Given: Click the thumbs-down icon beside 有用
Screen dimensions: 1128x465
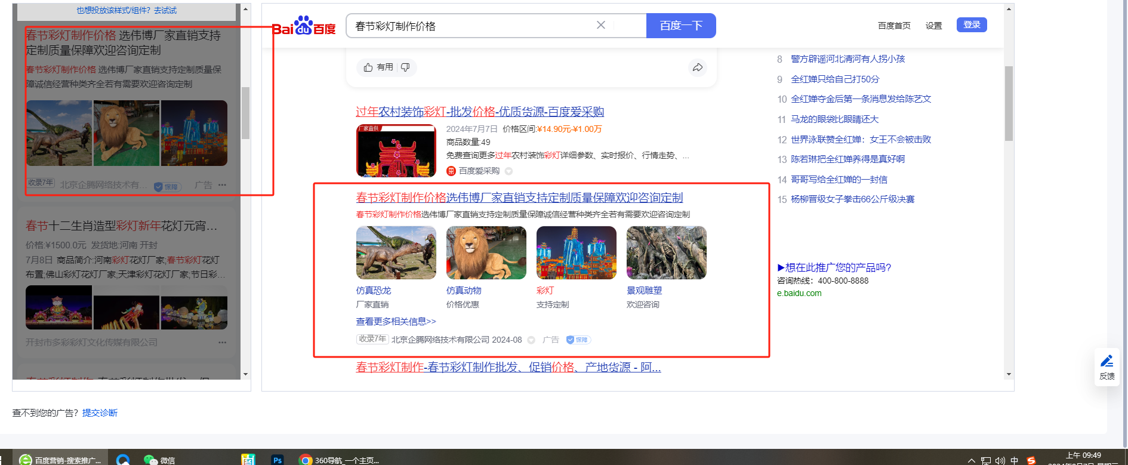Looking at the screenshot, I should 405,67.
